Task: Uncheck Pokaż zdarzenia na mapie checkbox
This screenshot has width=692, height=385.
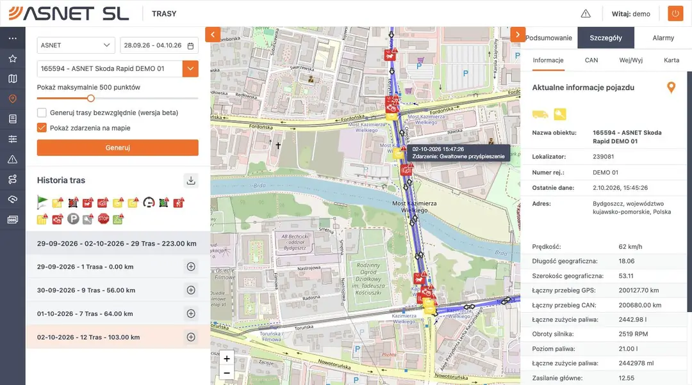Action: click(42, 128)
